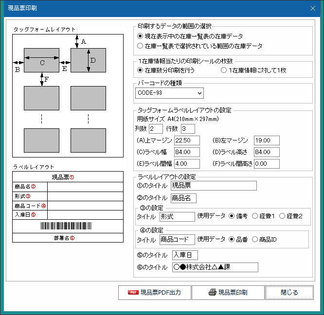Click the 商品コード④ row in label preview

(x=68, y=206)
